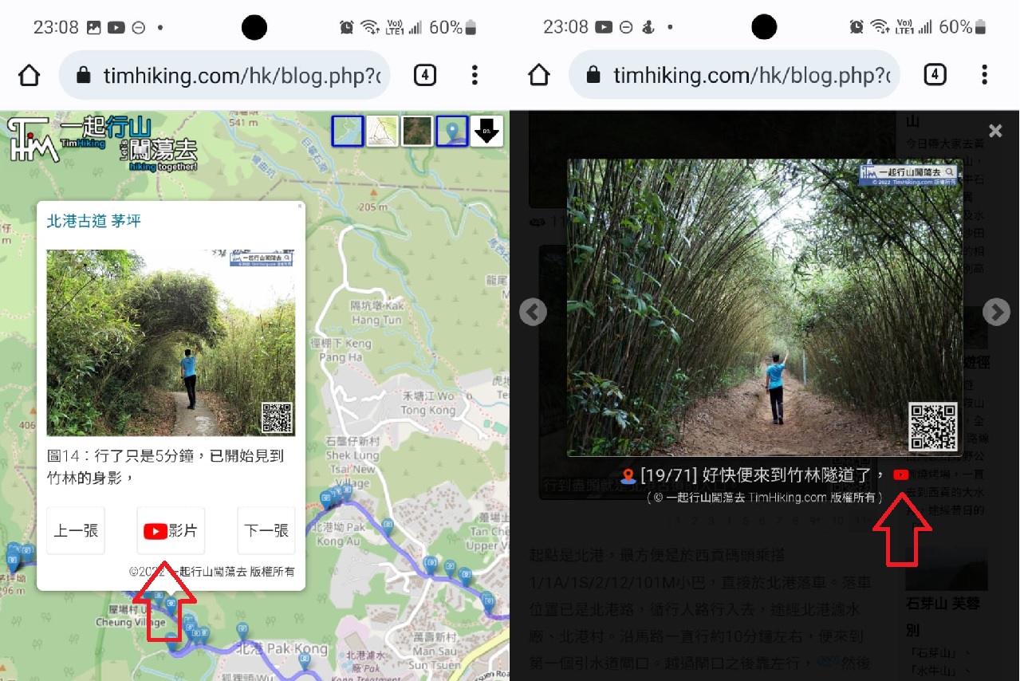Toggle the photo location markers layer

click(x=452, y=131)
